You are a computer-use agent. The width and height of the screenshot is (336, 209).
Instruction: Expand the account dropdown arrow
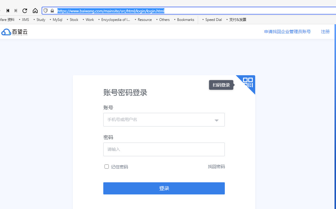coord(217,120)
